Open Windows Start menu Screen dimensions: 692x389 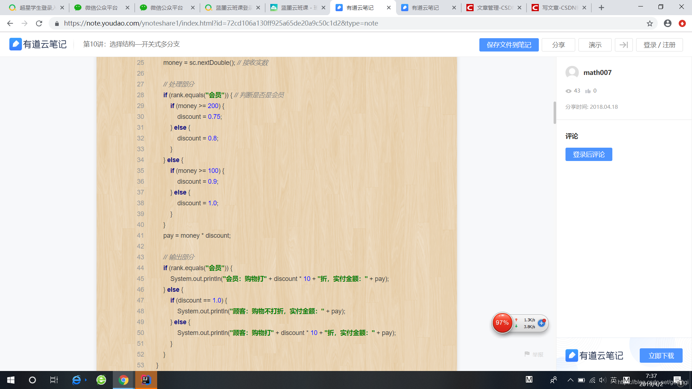coord(11,380)
